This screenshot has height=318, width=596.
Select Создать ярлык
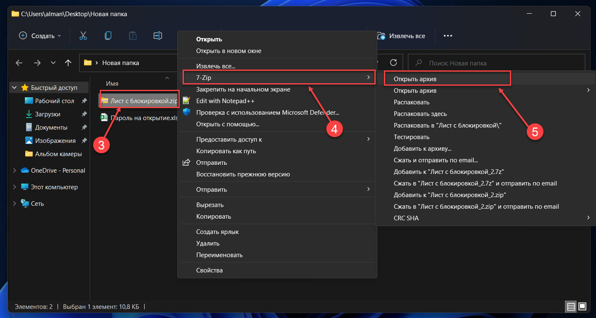tap(277, 232)
